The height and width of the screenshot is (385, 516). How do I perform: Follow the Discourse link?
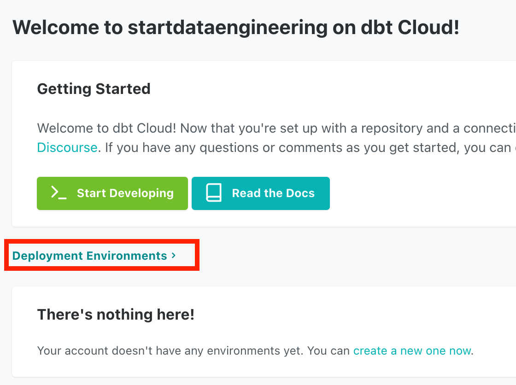point(67,148)
